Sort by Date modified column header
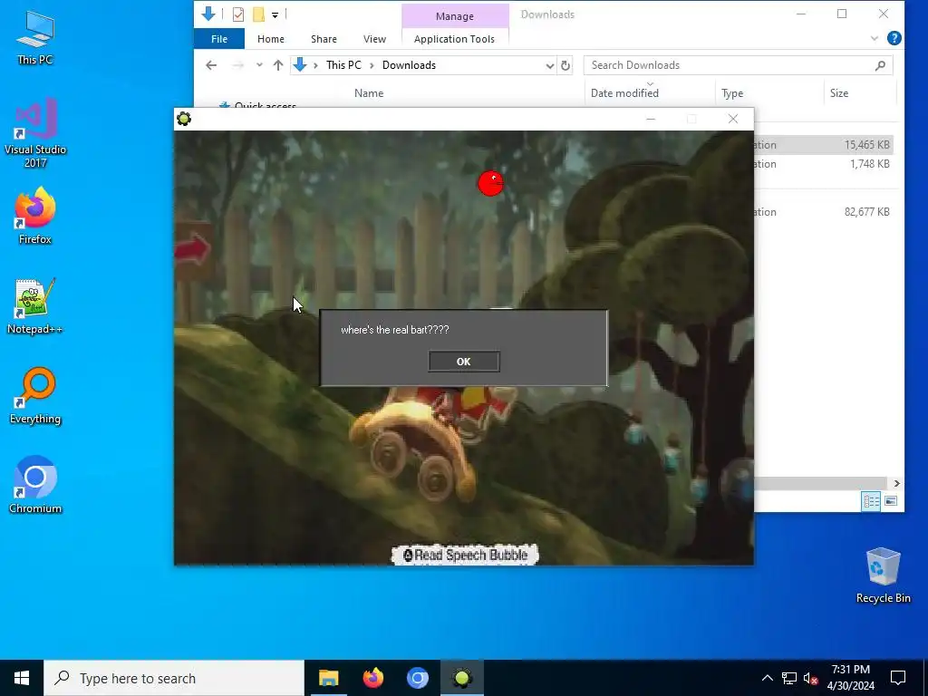 tap(624, 93)
